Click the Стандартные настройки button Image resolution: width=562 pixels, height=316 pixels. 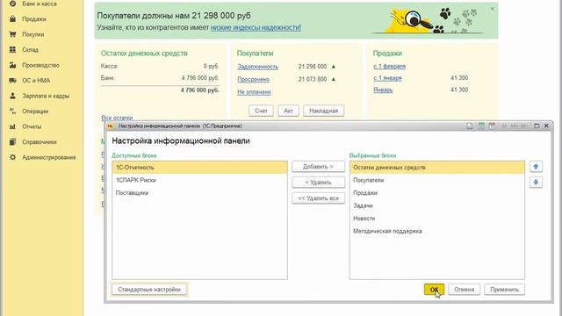pyautogui.click(x=149, y=290)
